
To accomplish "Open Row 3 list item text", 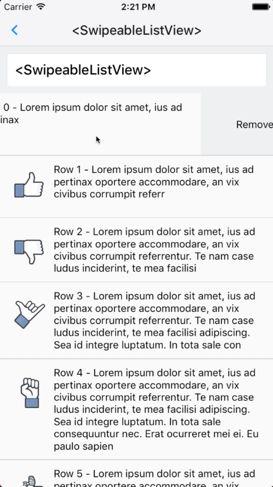I will click(x=154, y=320).
